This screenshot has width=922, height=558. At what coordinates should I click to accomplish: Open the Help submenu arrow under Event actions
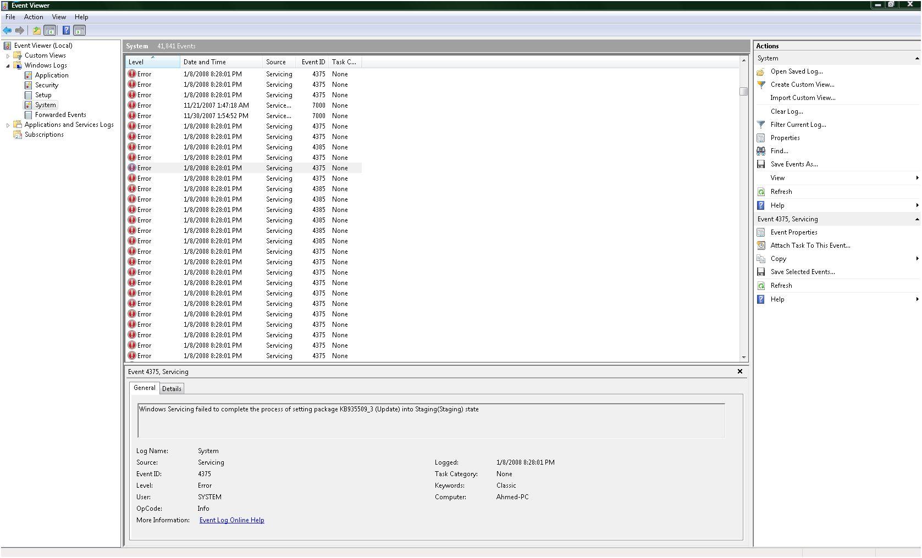click(917, 299)
